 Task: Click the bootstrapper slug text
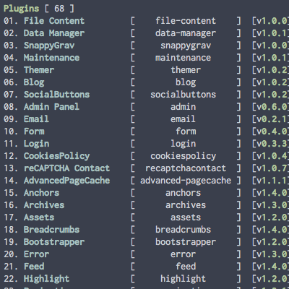(186, 242)
